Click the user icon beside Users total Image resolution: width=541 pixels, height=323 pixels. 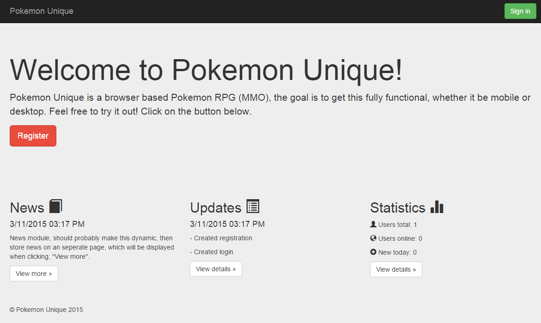pyautogui.click(x=373, y=224)
